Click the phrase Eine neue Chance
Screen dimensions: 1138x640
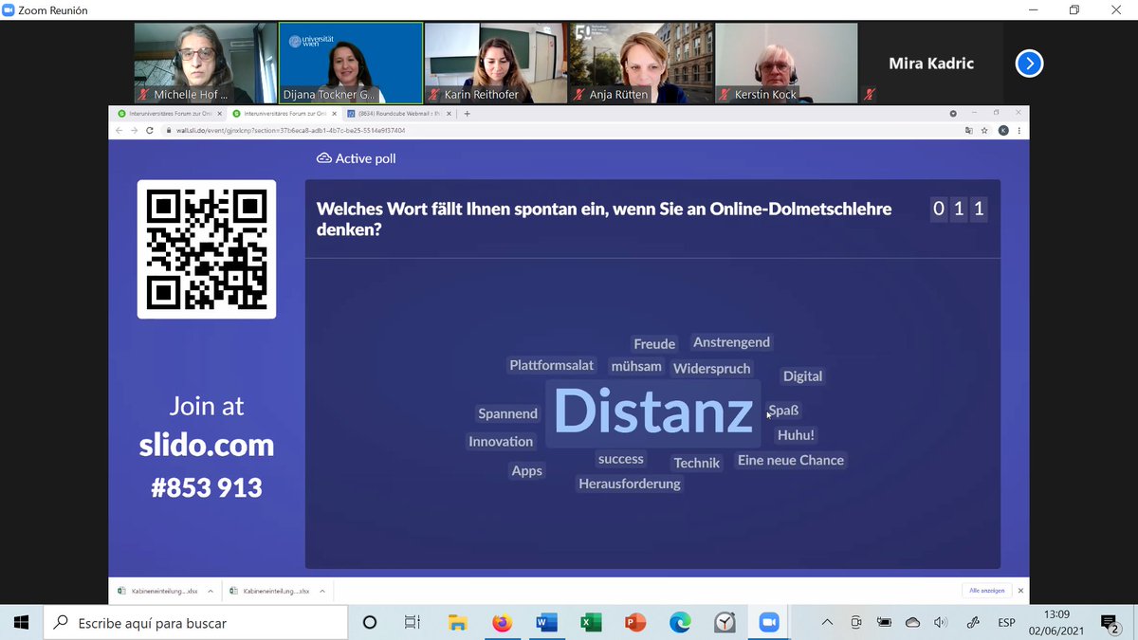791,460
